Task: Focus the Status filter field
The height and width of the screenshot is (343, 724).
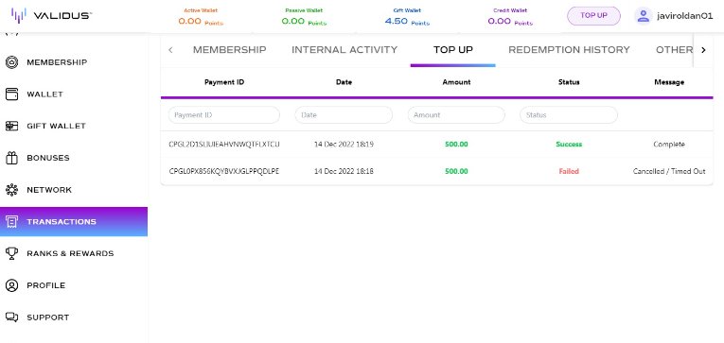Action: 569,114
